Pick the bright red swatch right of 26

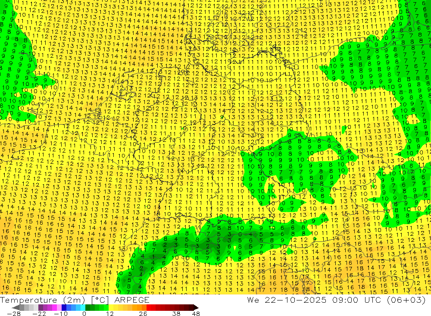149,307
